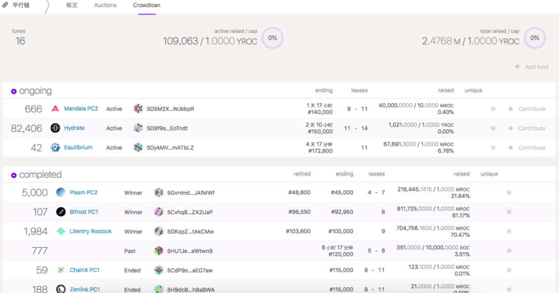Click address 5GvHmd...JAfMWf
This screenshot has width=559, height=293.
pyautogui.click(x=190, y=193)
